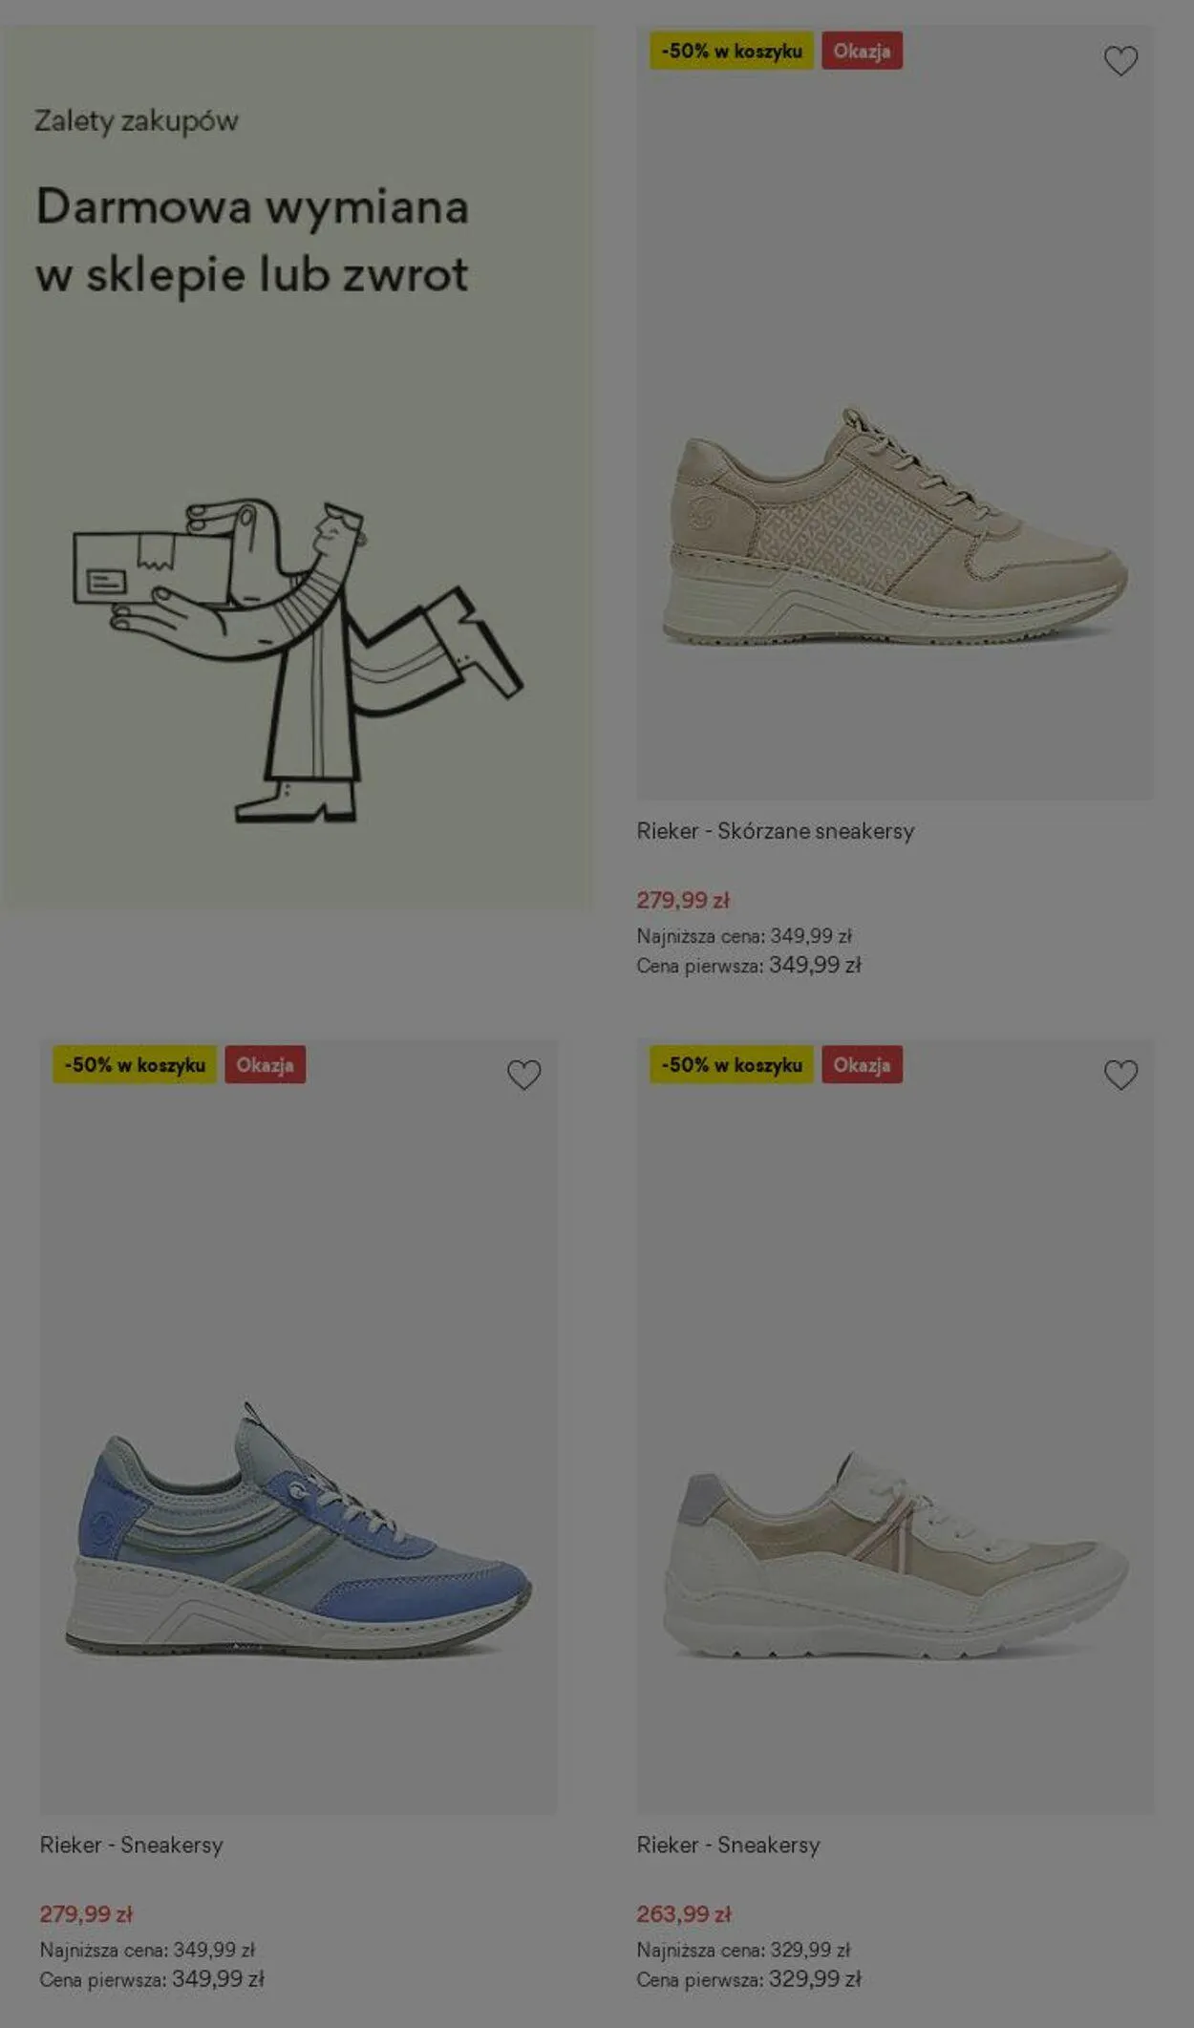Favorite the blue Rieker sneakers via heart
Viewport: 1194px width, 2028px height.
coord(523,1075)
